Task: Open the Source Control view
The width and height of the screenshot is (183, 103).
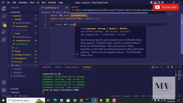Action: point(4,24)
